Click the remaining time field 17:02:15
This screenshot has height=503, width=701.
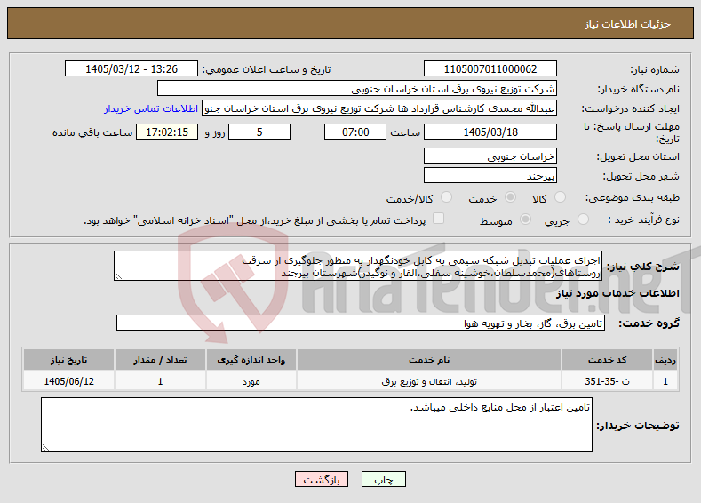pyautogui.click(x=167, y=132)
